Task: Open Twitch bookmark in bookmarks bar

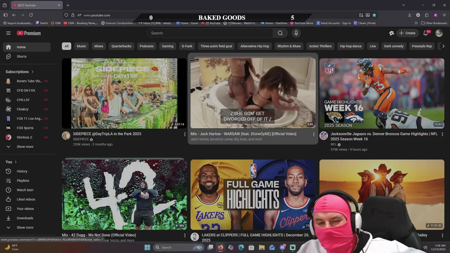Action: tap(41, 23)
